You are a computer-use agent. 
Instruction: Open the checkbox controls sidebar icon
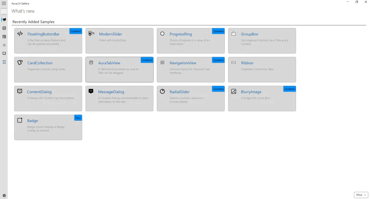(4, 28)
